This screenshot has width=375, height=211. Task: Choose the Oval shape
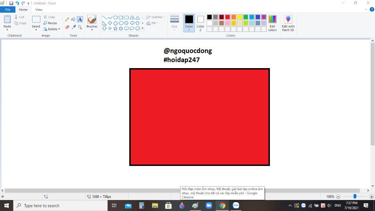pos(115,18)
